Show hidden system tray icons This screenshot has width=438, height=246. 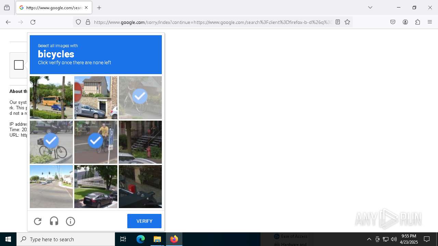(x=369, y=239)
